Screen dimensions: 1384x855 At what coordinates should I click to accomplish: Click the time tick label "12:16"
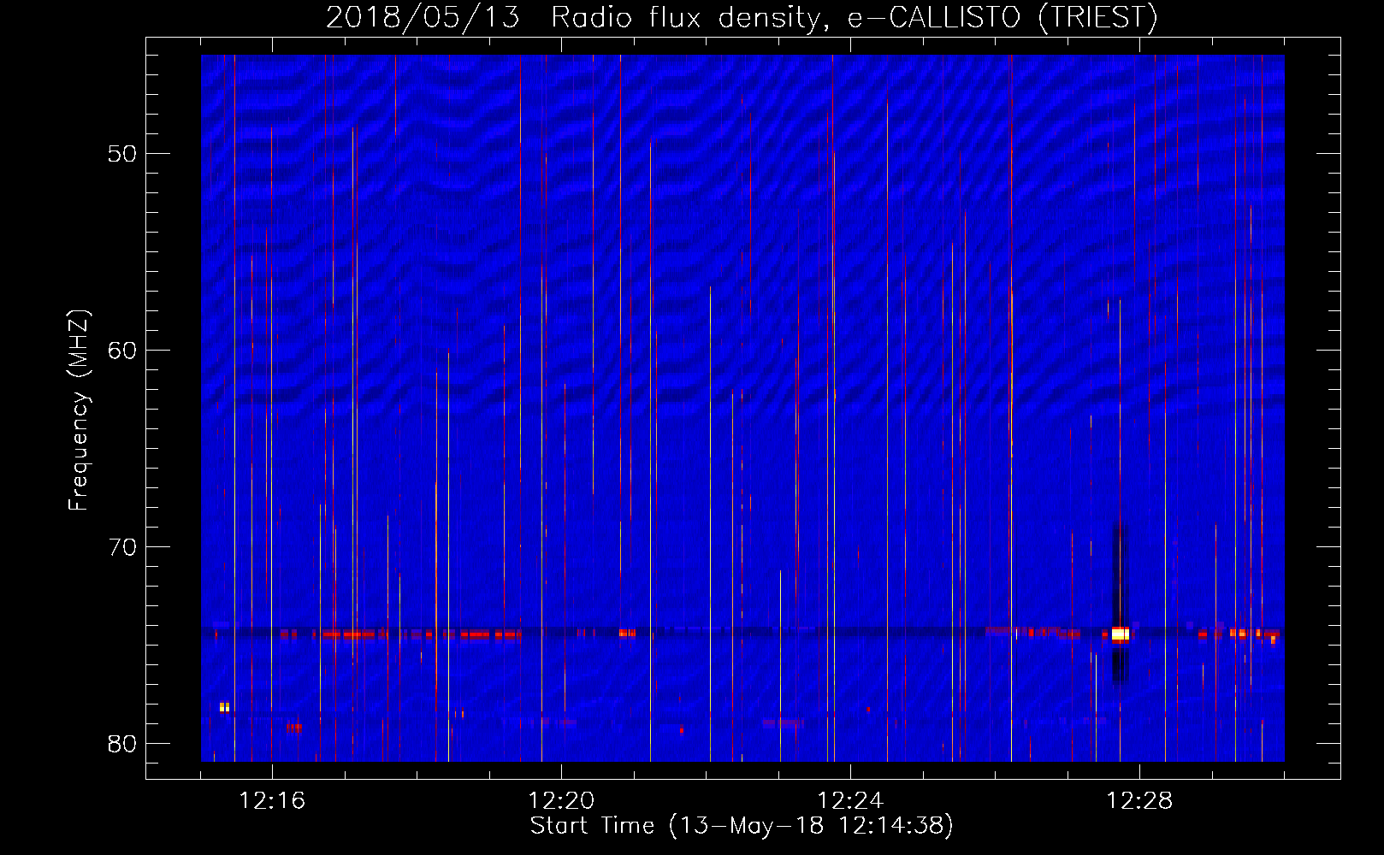(272, 800)
